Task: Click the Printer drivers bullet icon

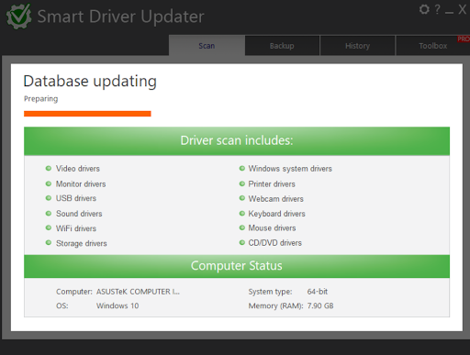Action: (x=242, y=183)
